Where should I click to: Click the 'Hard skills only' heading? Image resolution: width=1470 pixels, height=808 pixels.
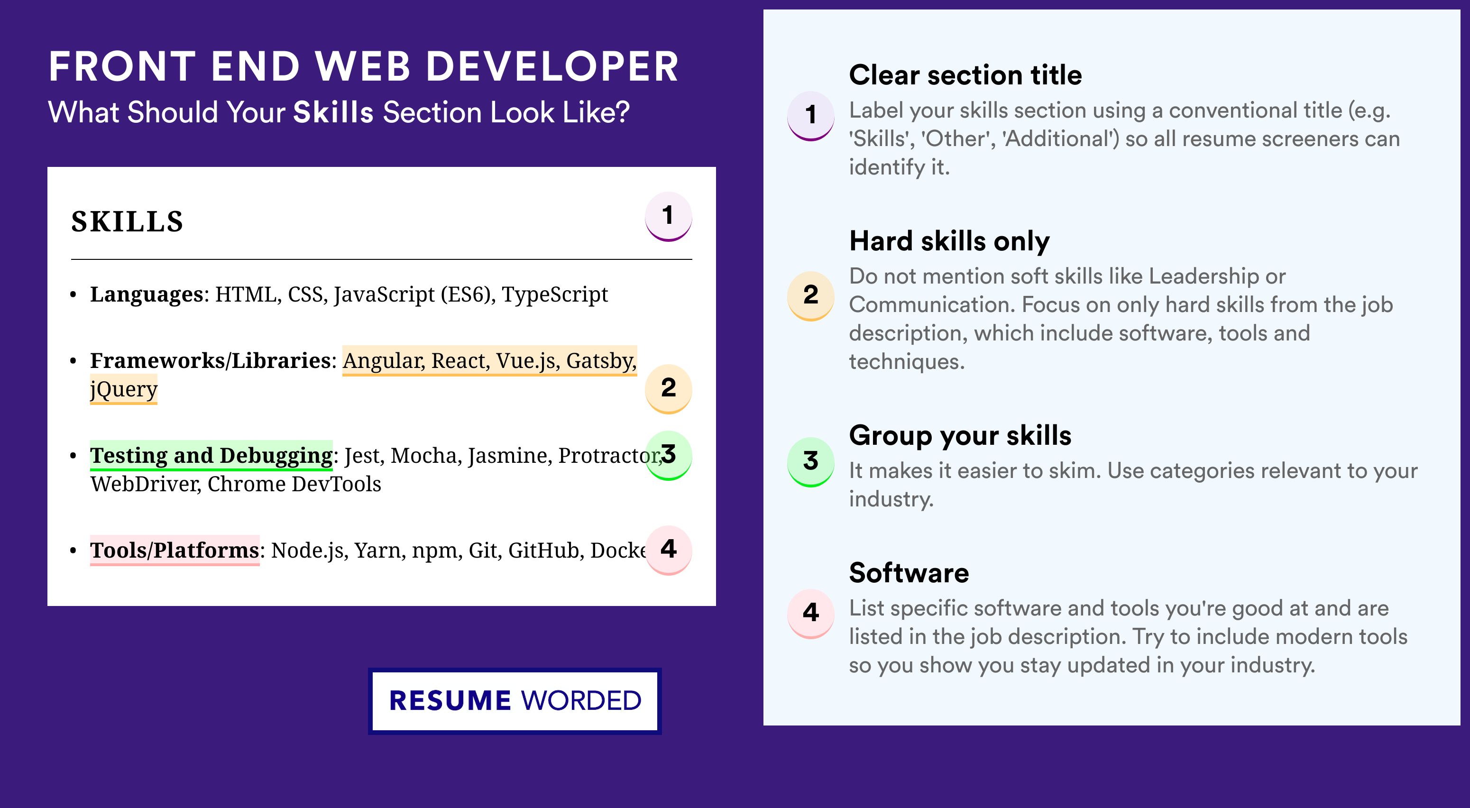point(949,241)
